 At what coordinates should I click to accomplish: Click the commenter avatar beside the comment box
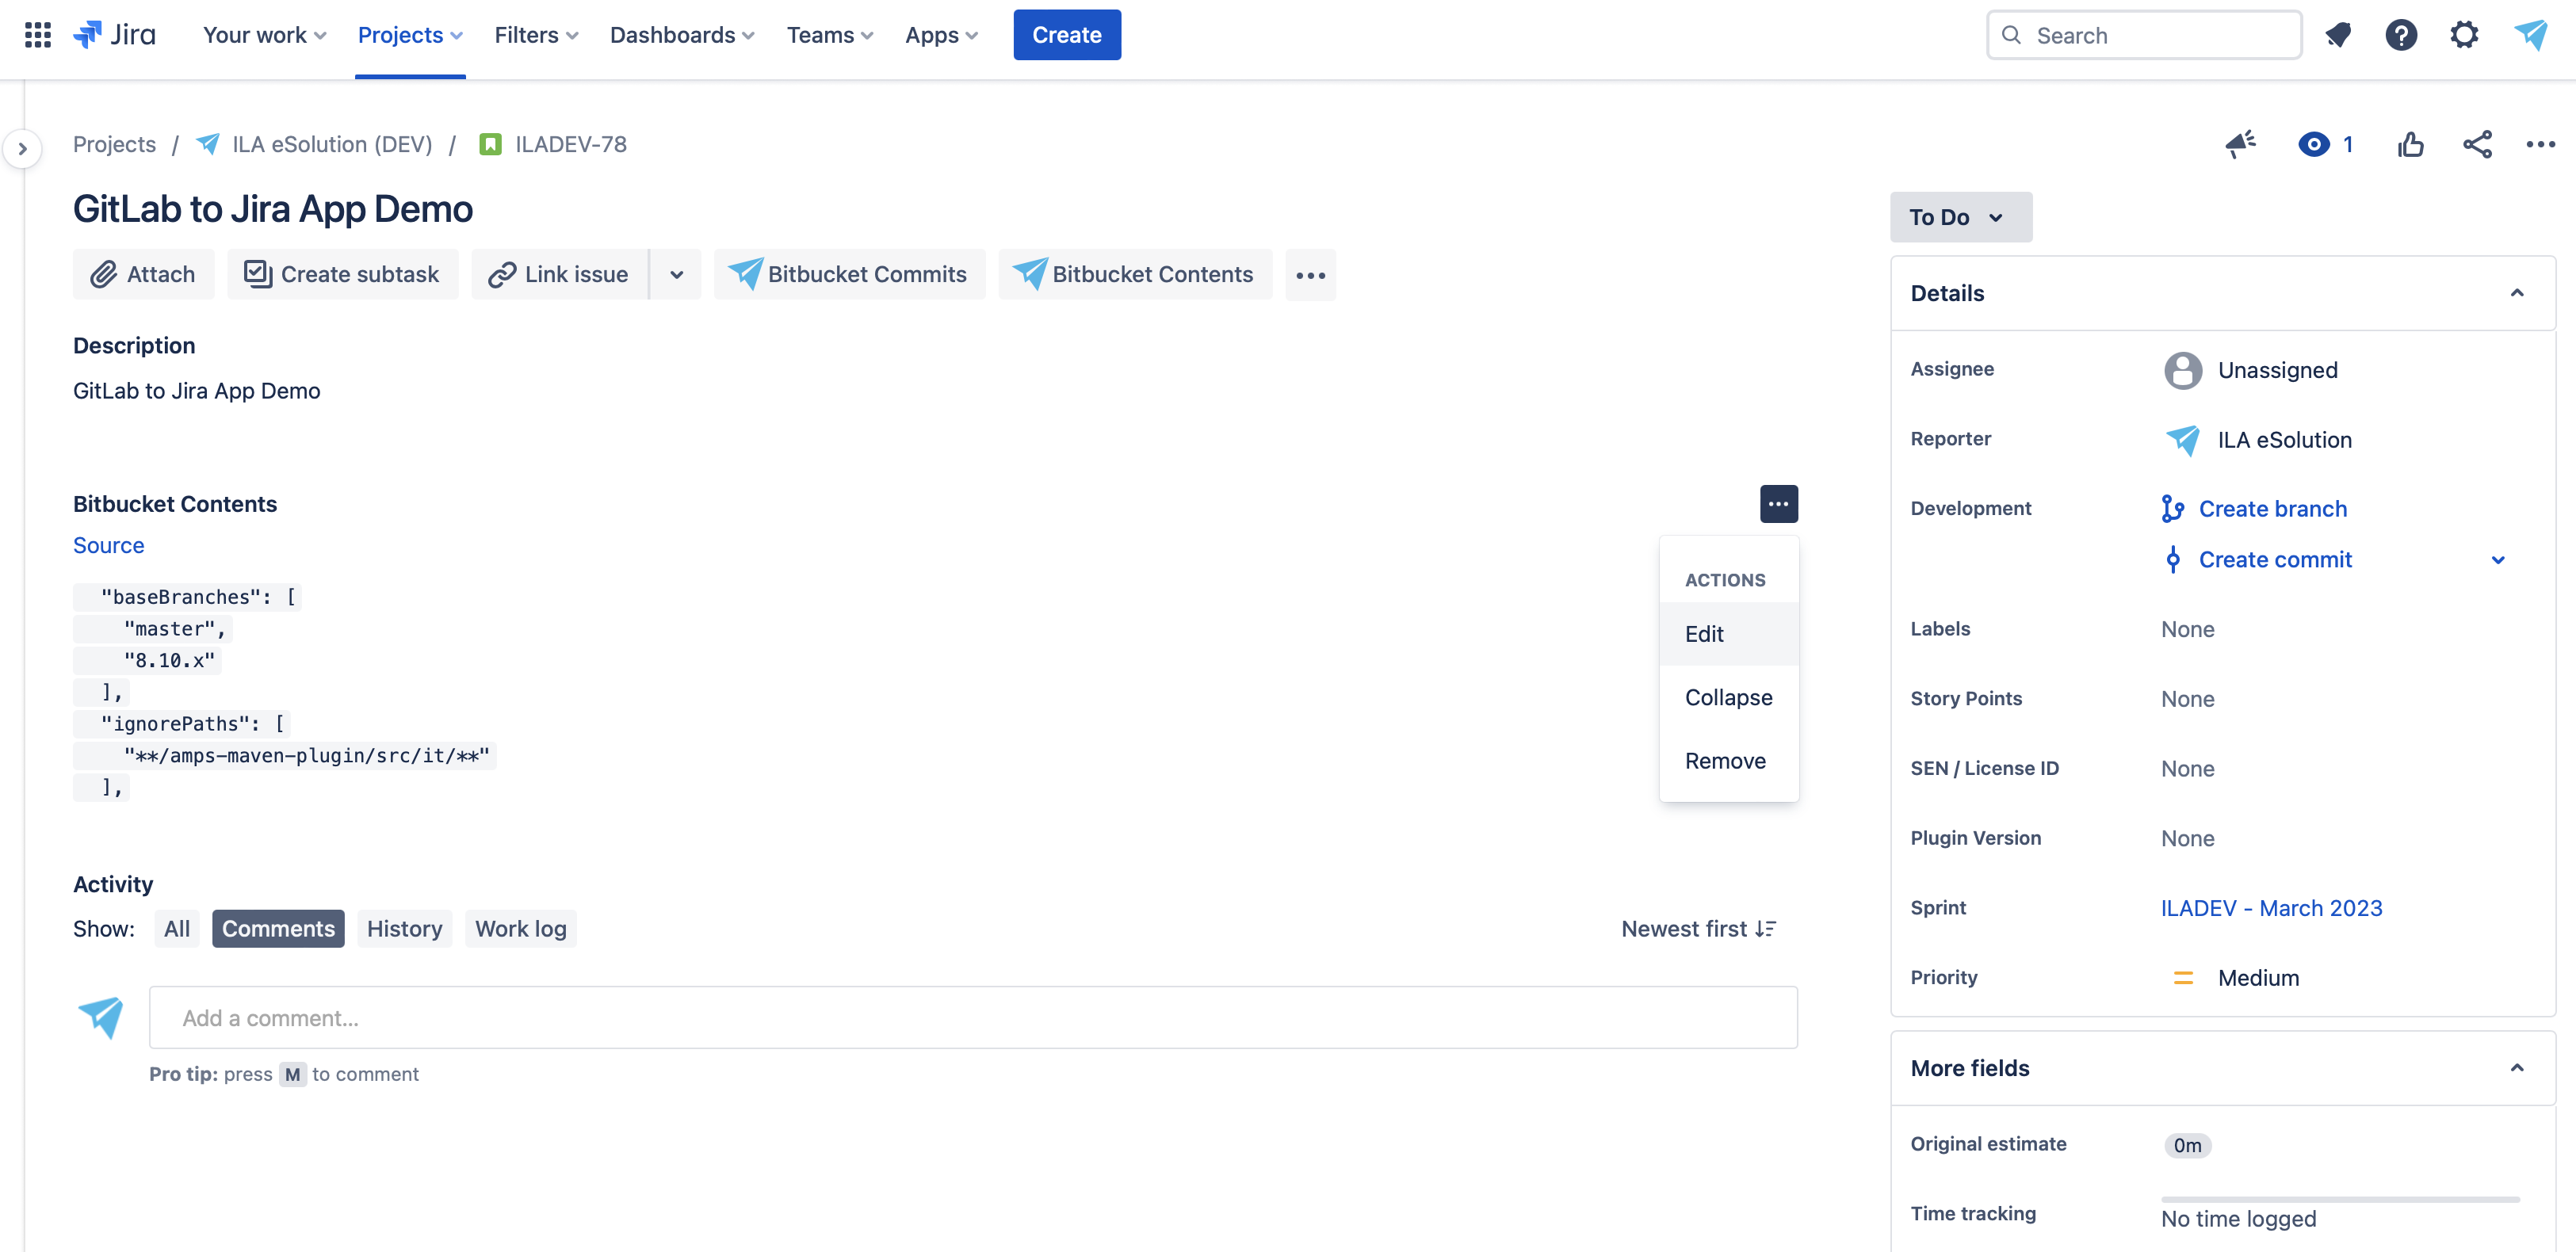click(x=100, y=1017)
